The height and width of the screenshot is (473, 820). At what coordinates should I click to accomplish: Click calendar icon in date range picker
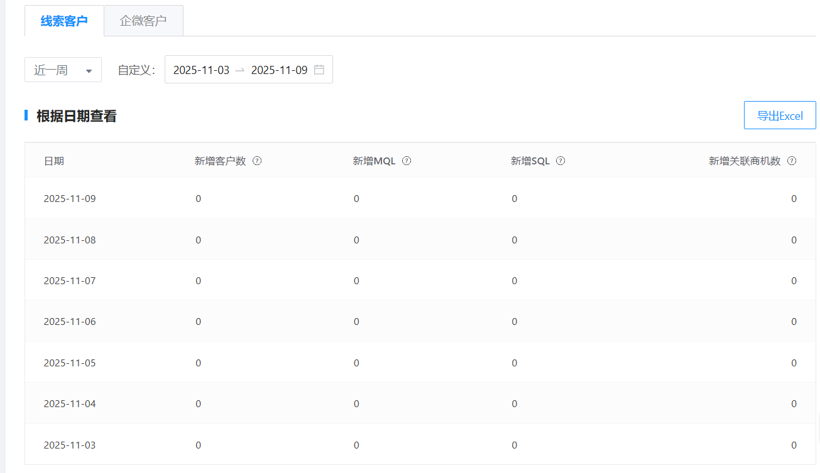319,70
